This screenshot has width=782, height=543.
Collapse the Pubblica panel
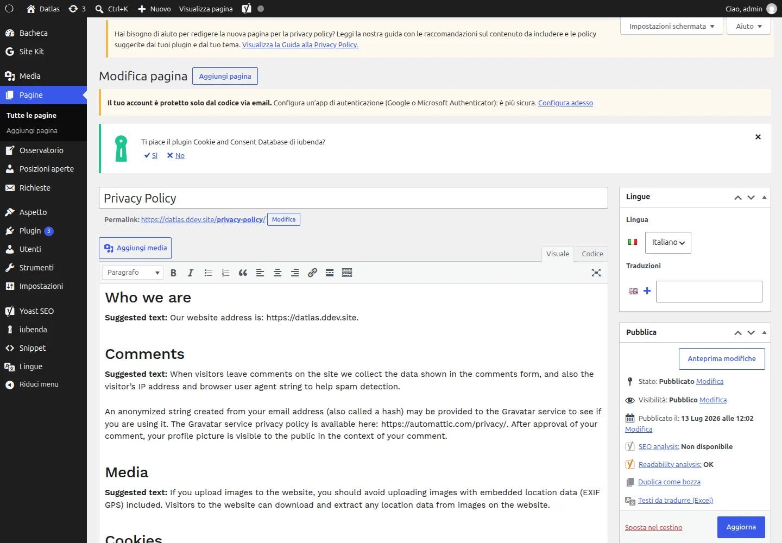(764, 332)
